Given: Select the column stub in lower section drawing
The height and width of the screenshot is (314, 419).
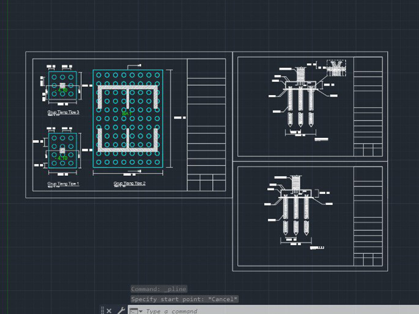Looking at the screenshot, I should tap(297, 183).
